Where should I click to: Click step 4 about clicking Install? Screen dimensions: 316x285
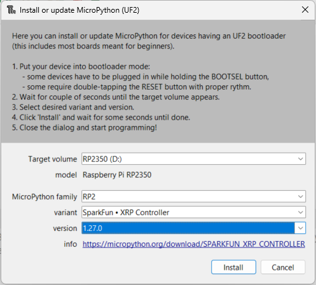[101, 118]
